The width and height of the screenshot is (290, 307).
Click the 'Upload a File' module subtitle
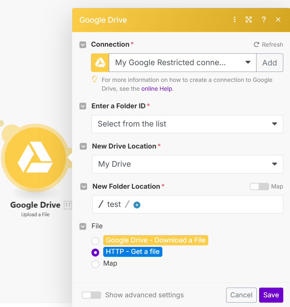(35, 215)
